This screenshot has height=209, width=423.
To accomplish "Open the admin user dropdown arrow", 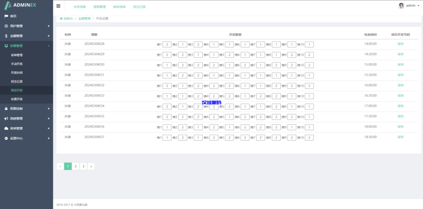I will pos(418,6).
